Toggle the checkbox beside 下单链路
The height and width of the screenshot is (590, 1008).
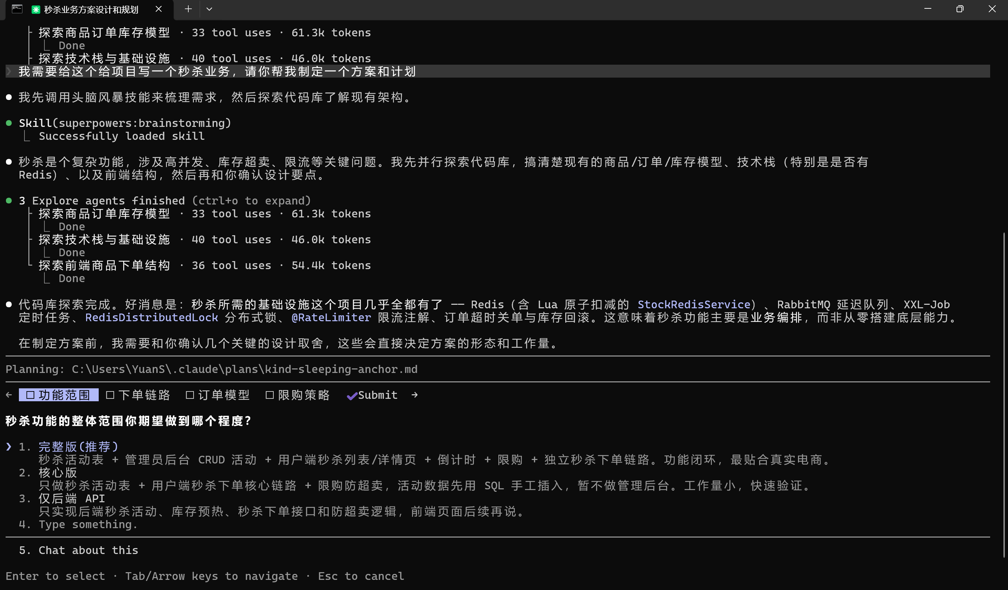110,395
